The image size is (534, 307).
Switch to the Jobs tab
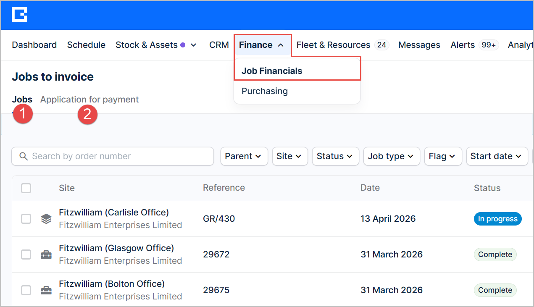22,100
